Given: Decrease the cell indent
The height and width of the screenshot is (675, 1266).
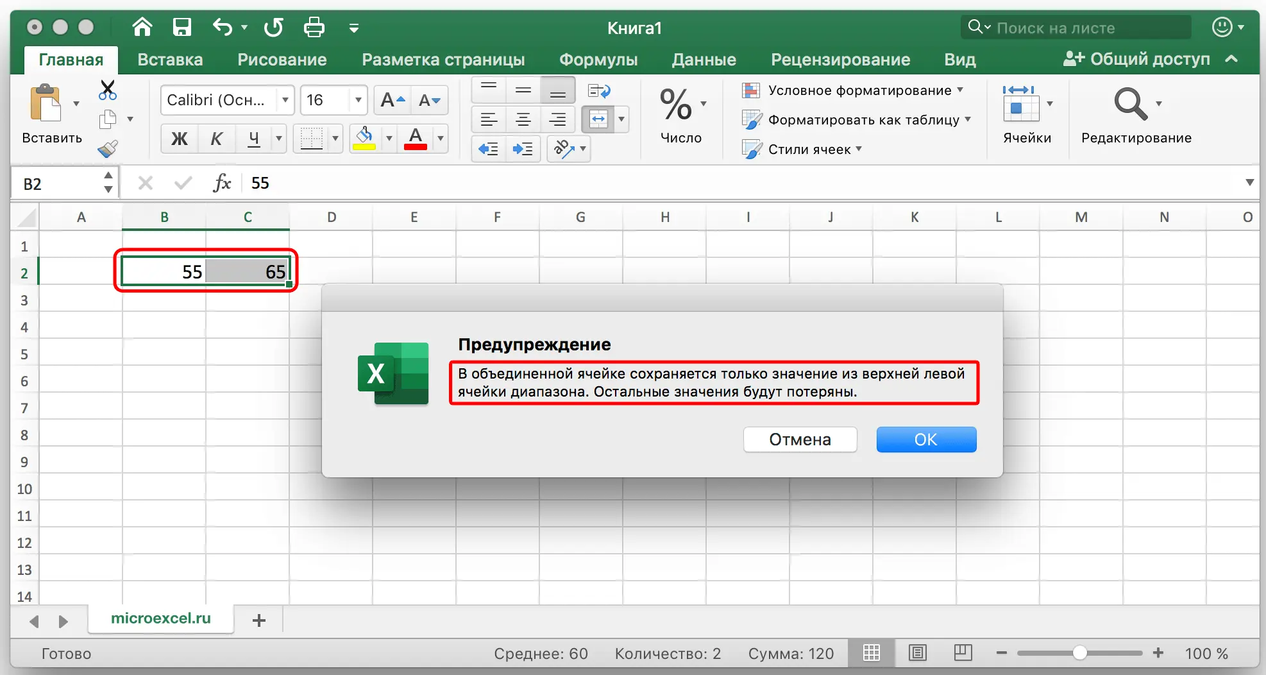Looking at the screenshot, I should pyautogui.click(x=489, y=149).
